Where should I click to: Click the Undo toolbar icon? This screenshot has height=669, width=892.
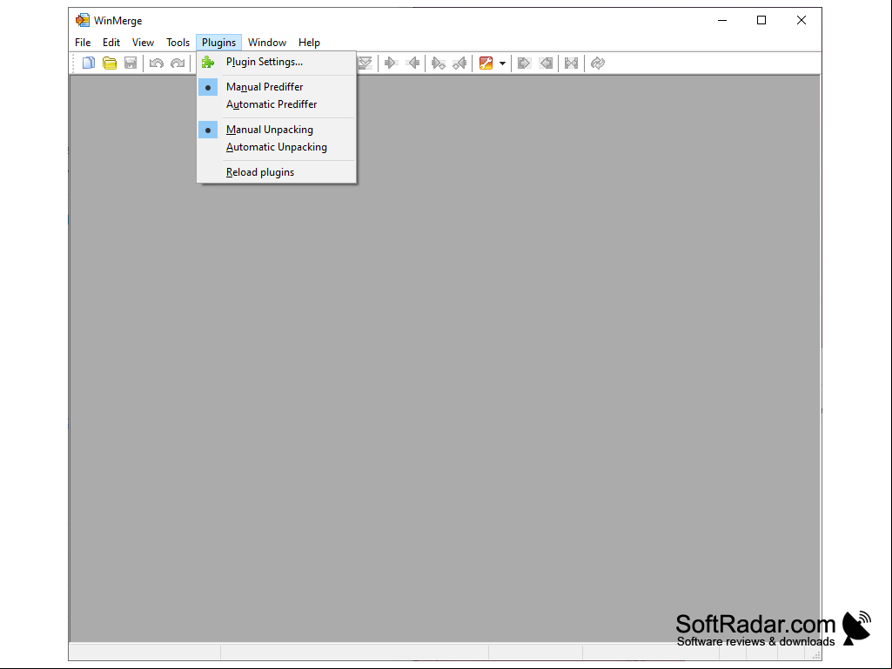[x=157, y=64]
